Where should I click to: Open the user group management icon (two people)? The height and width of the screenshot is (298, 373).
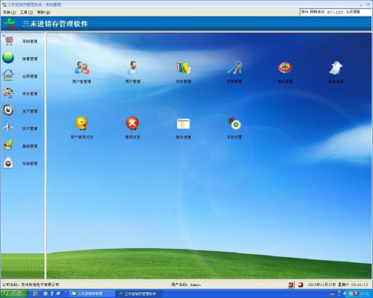[x=82, y=68]
